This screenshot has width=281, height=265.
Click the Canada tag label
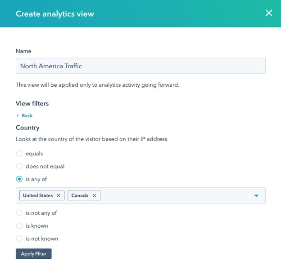80,196
